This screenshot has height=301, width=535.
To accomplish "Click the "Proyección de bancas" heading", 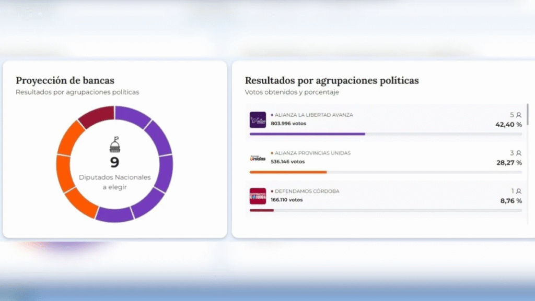I will point(65,80).
